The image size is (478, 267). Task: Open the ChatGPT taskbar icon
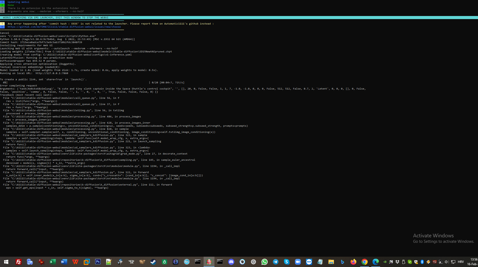pyautogui.click(x=253, y=262)
